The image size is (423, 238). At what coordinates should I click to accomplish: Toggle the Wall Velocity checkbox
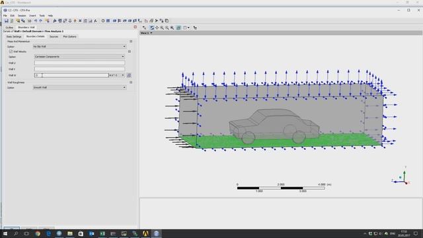tap(11, 52)
